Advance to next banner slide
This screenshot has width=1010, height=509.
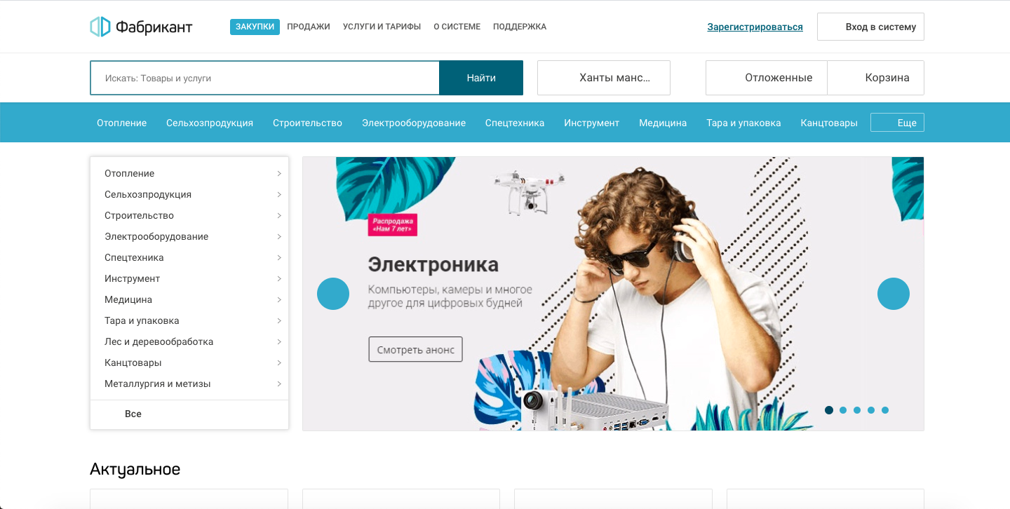[x=894, y=294]
